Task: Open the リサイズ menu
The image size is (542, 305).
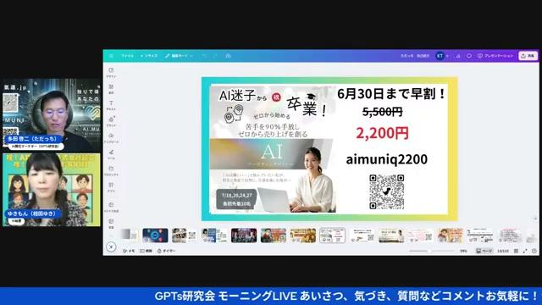Action: point(149,56)
